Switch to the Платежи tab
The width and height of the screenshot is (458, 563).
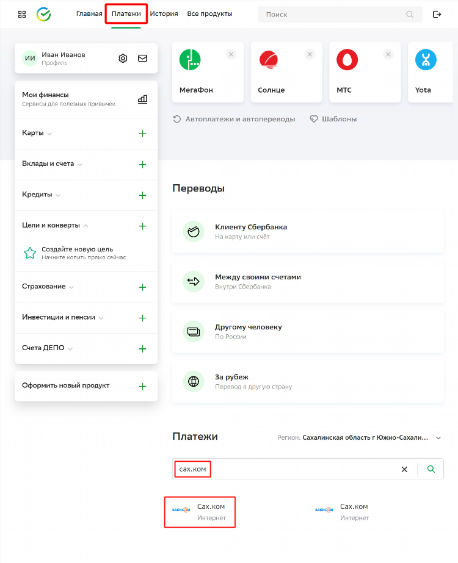(x=126, y=13)
